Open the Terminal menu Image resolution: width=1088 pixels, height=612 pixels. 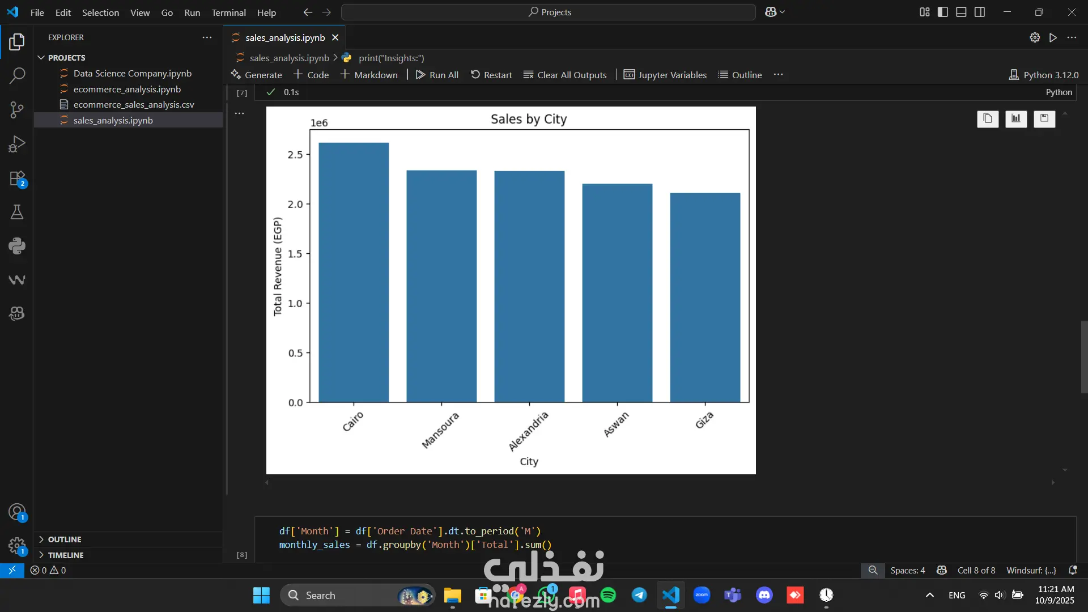coord(228,12)
